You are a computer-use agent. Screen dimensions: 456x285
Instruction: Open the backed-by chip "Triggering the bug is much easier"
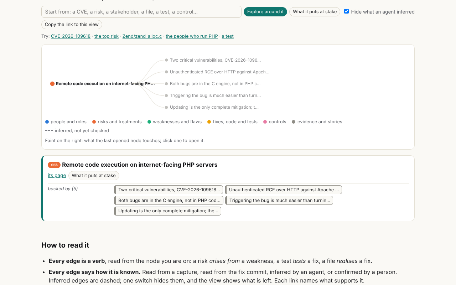coord(279,201)
